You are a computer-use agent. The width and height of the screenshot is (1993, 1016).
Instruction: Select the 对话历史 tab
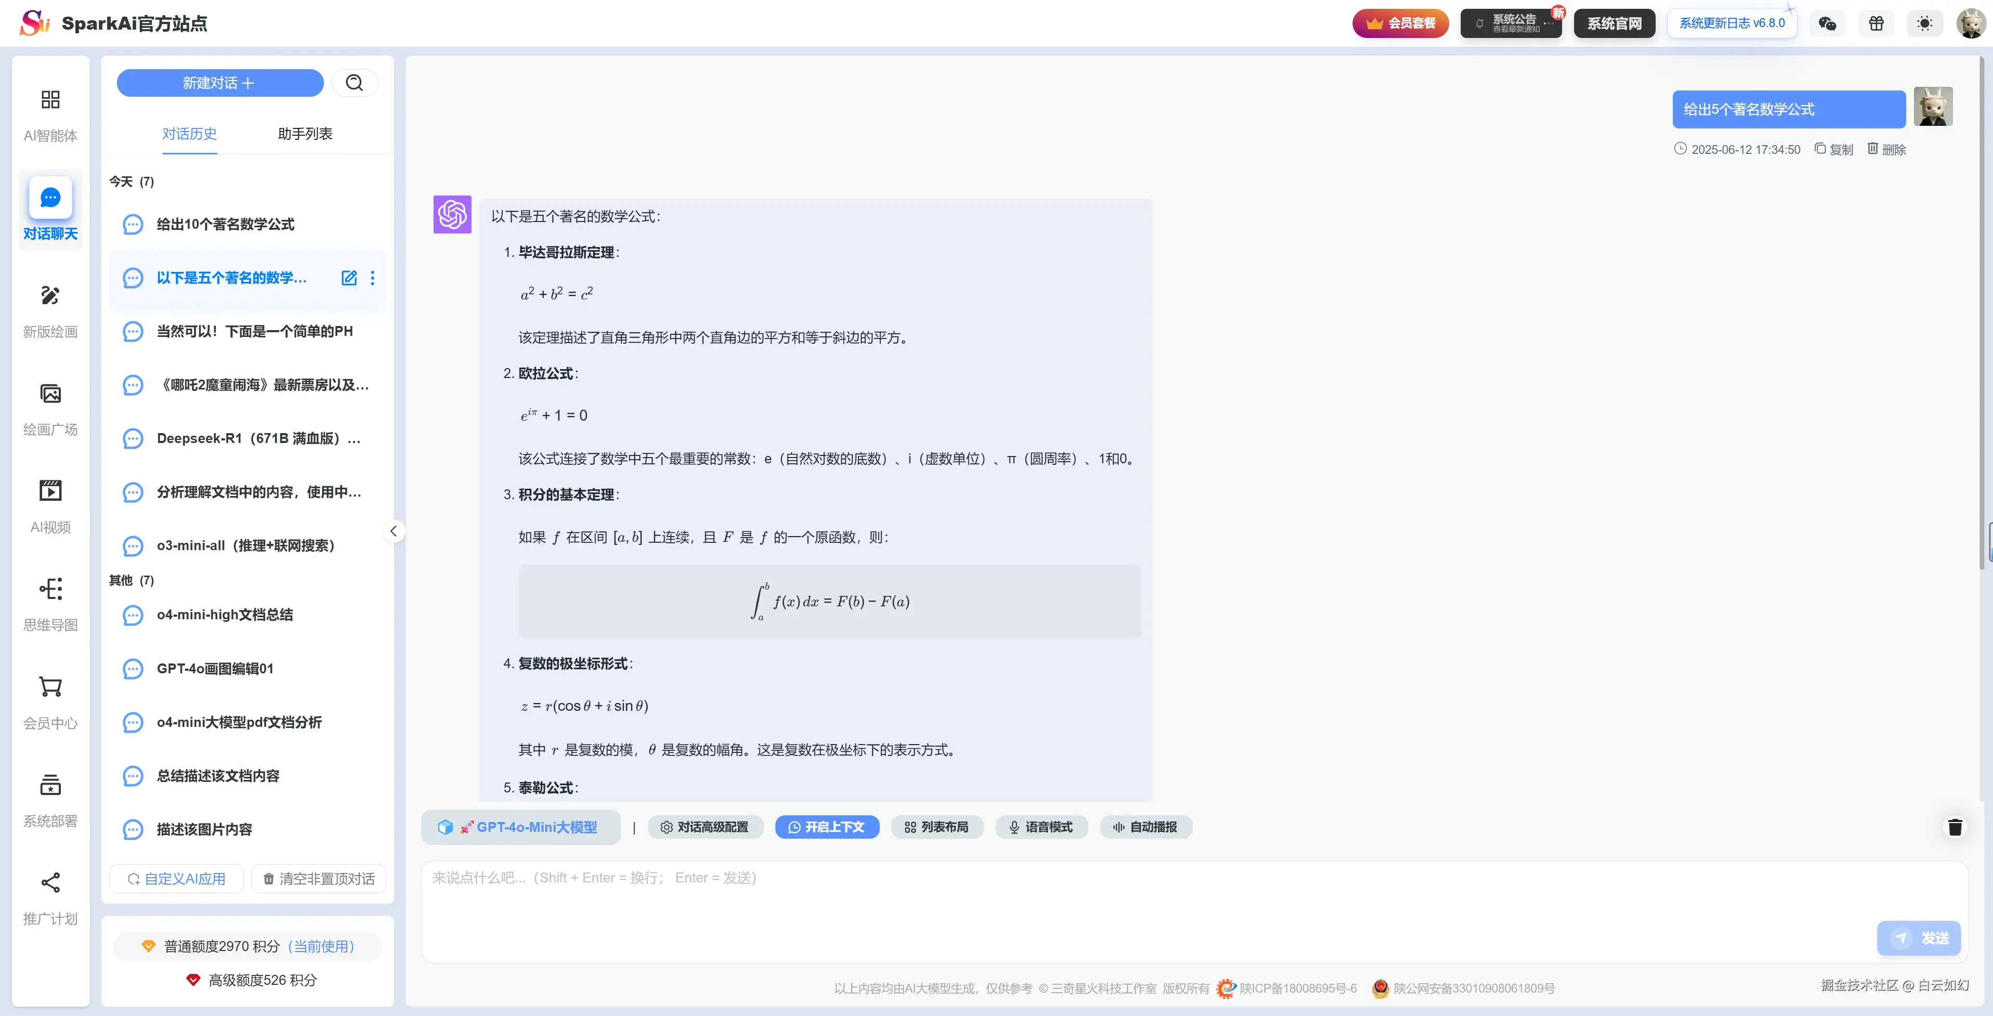(190, 133)
